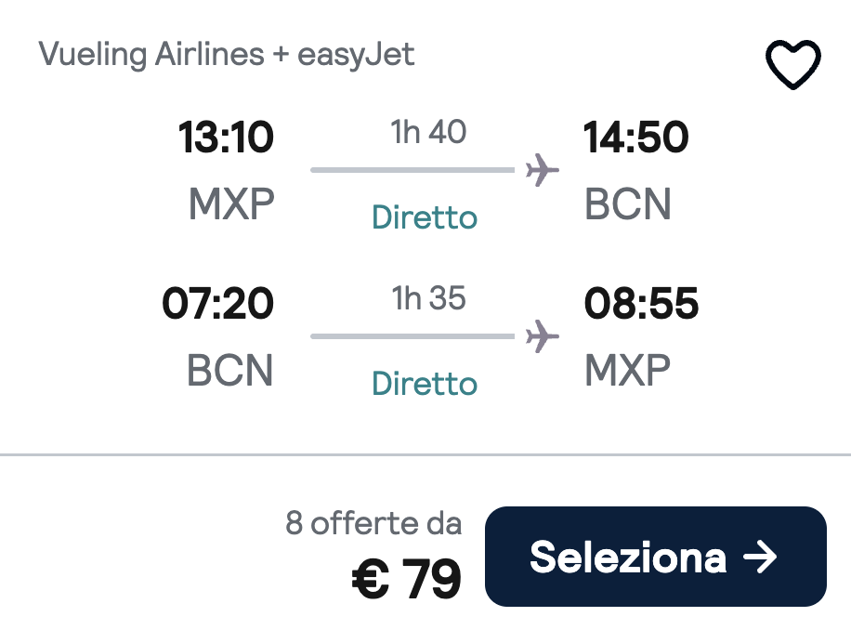This screenshot has width=851, height=643.
Task: Click the outbound flight airplane icon
Action: click(543, 170)
